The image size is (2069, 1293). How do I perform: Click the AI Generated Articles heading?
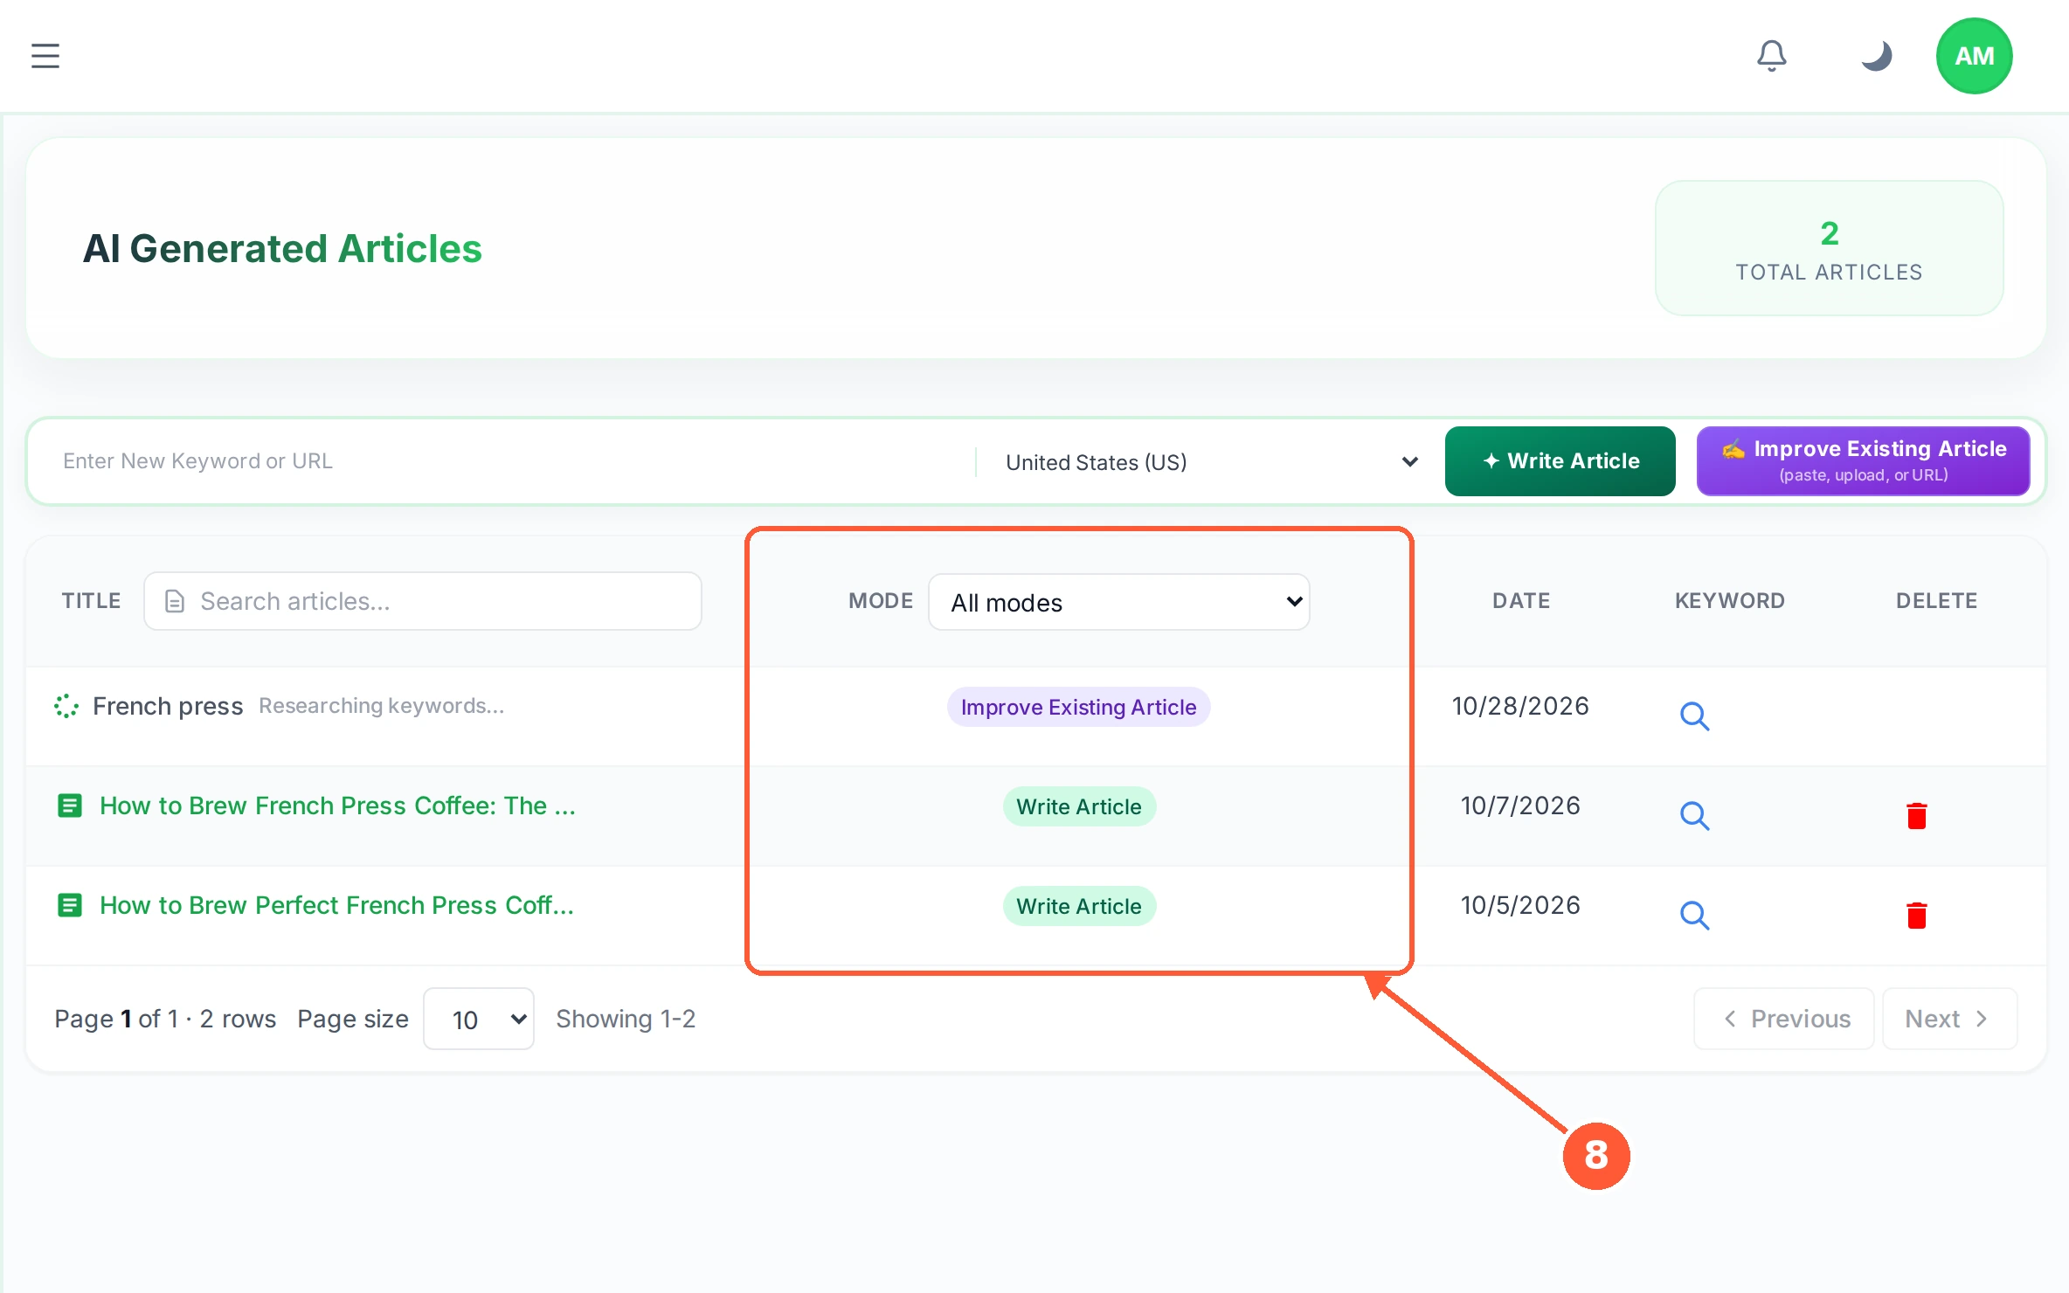coord(282,248)
